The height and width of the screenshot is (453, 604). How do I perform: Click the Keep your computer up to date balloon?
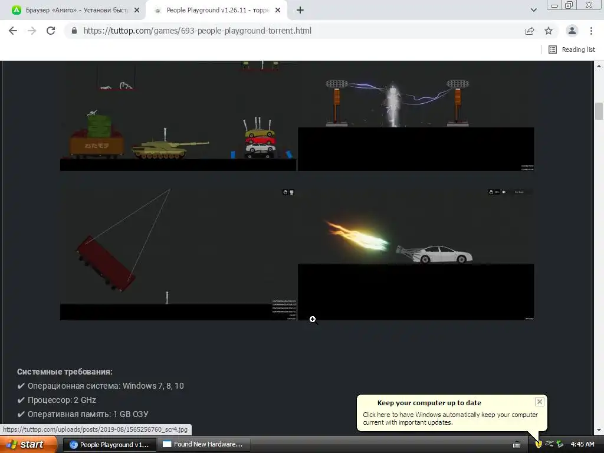click(451, 413)
